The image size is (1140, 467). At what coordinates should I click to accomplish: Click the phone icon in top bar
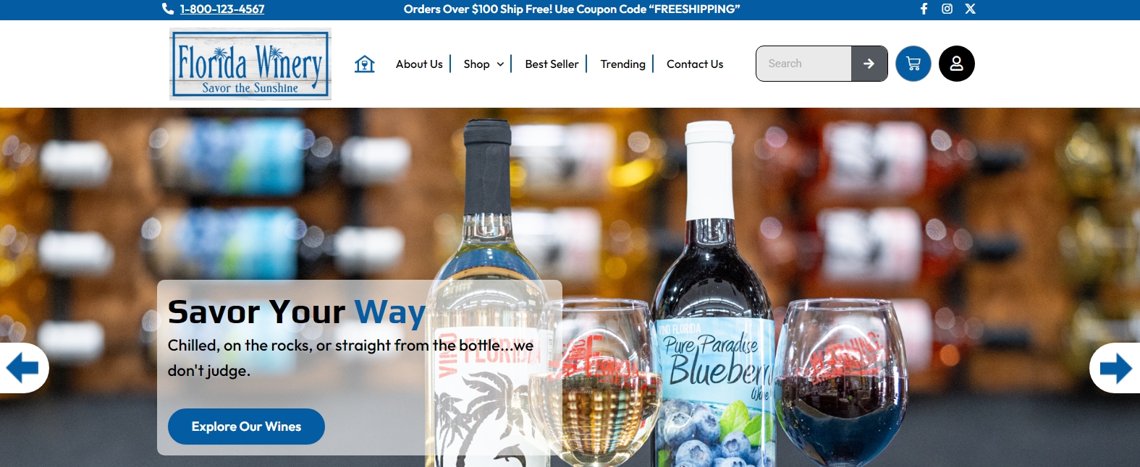pyautogui.click(x=168, y=9)
